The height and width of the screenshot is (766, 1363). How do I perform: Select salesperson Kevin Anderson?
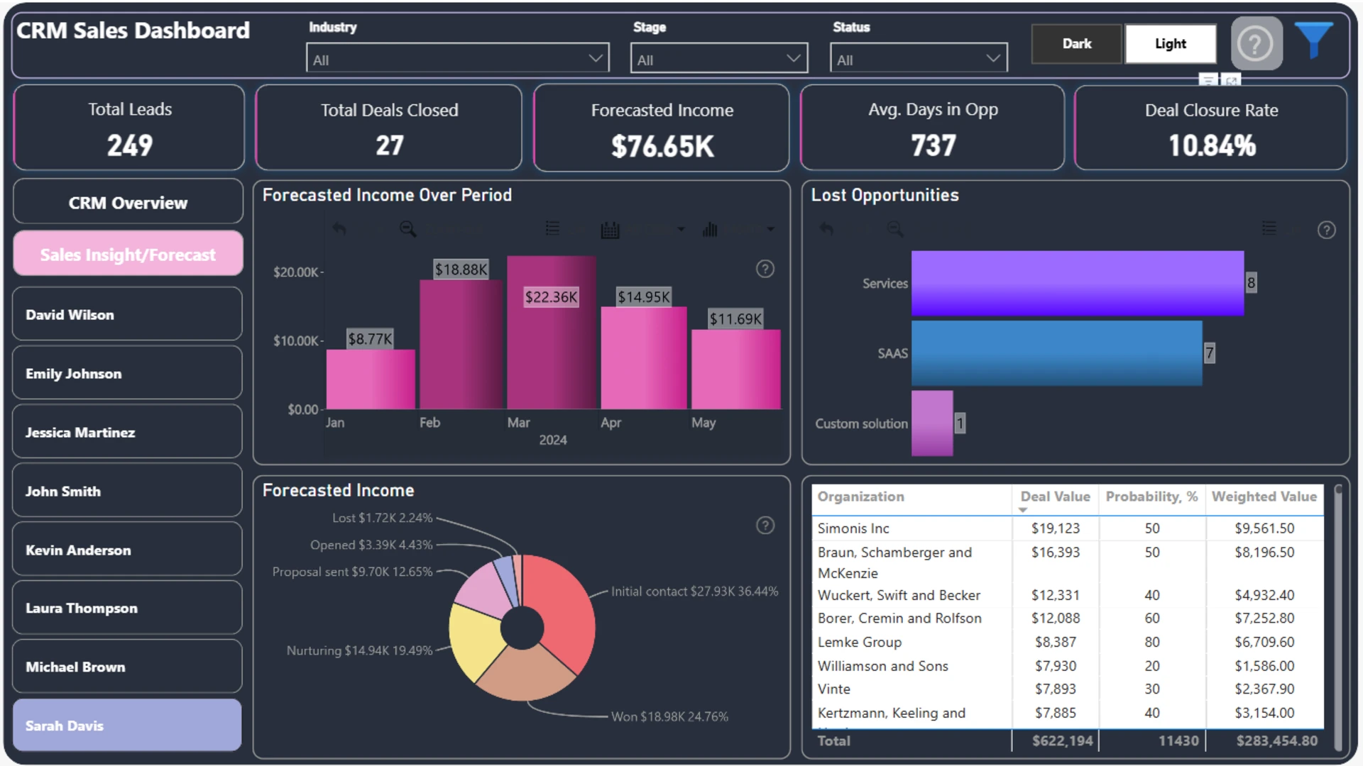(128, 550)
